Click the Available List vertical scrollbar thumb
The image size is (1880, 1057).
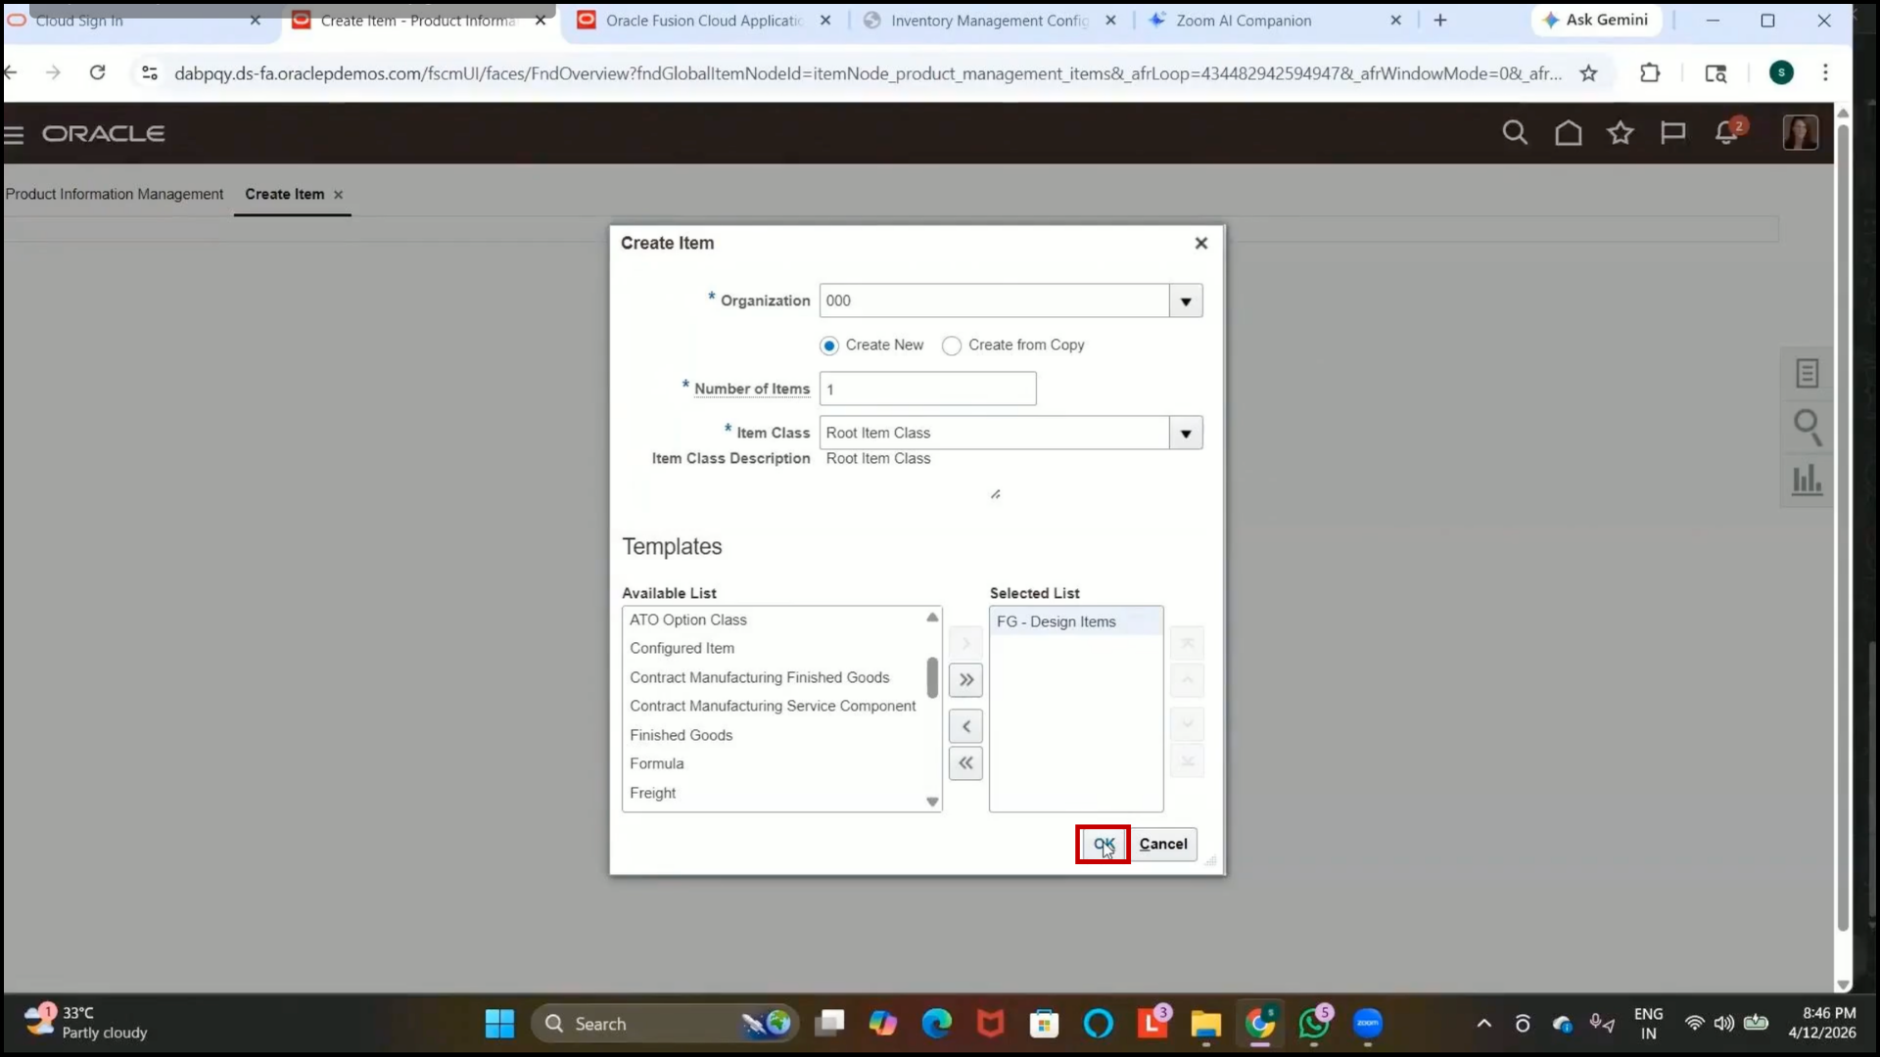(932, 677)
